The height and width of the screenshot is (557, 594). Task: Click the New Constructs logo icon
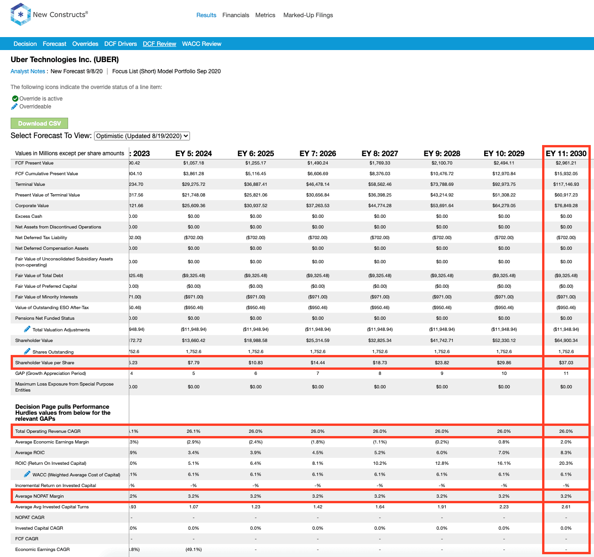[x=20, y=14]
